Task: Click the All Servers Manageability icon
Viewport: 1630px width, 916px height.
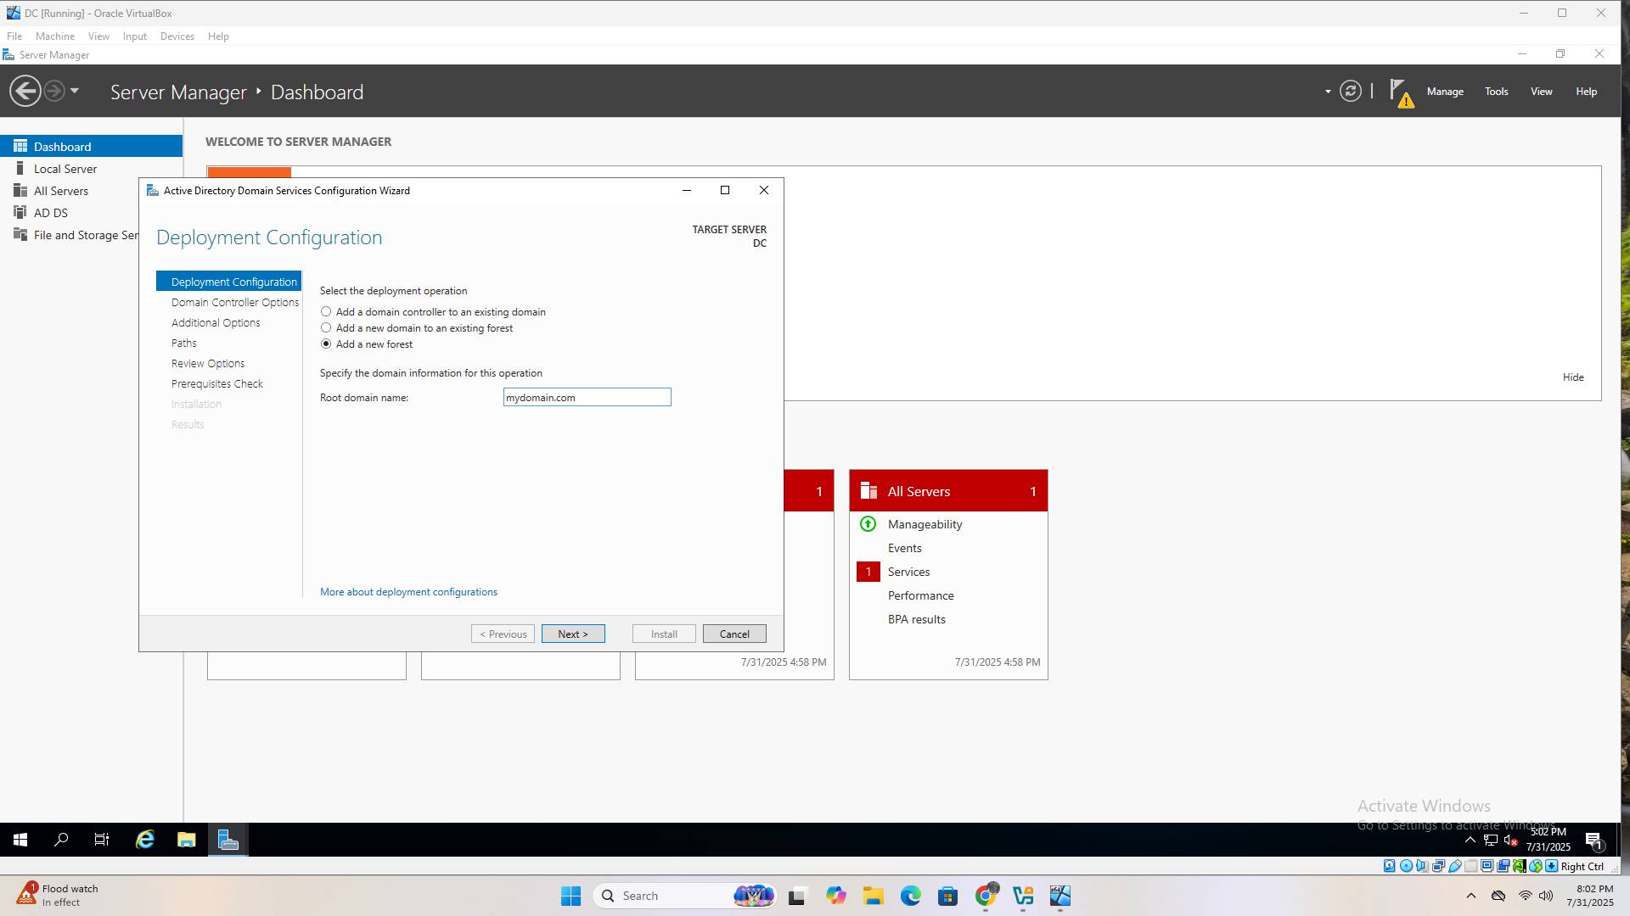Action: click(868, 524)
